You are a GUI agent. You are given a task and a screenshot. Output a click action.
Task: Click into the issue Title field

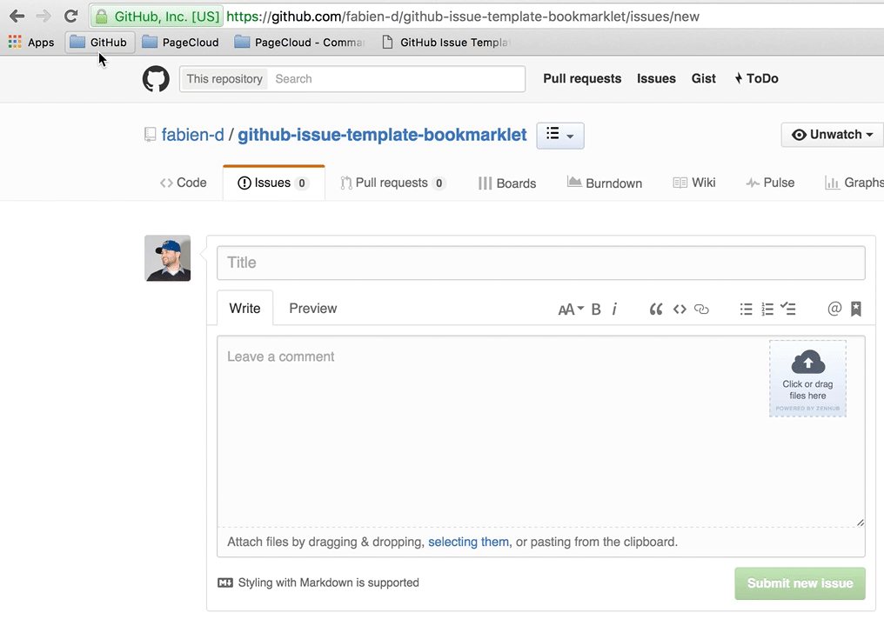point(540,263)
